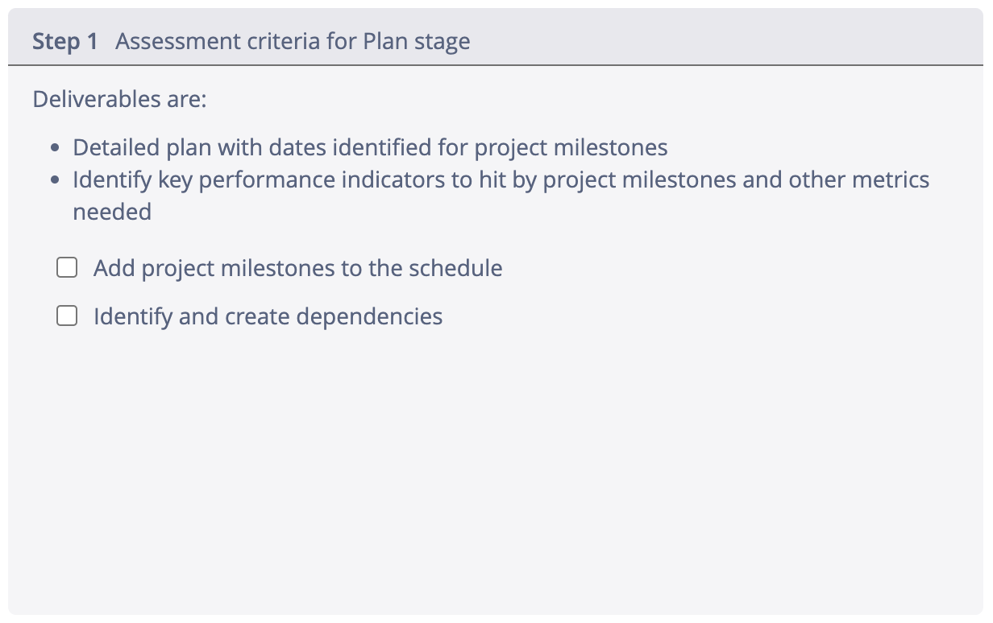
Task: Check the 'Add project milestones to the schedule' checkbox
Action: [x=67, y=268]
